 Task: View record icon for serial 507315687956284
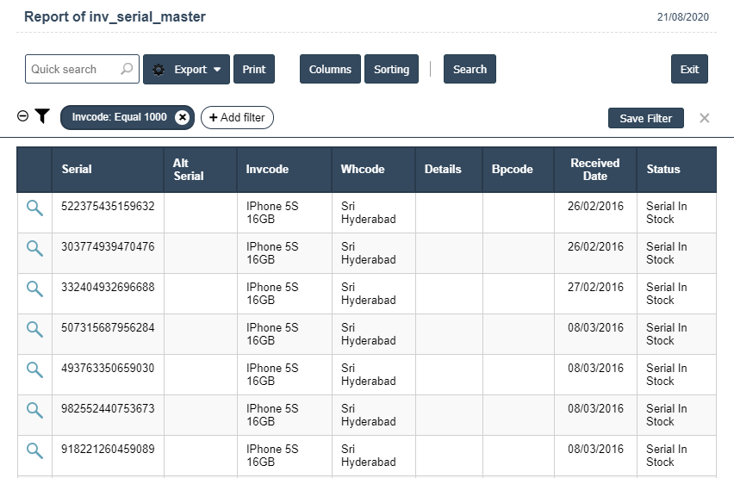tap(34, 329)
